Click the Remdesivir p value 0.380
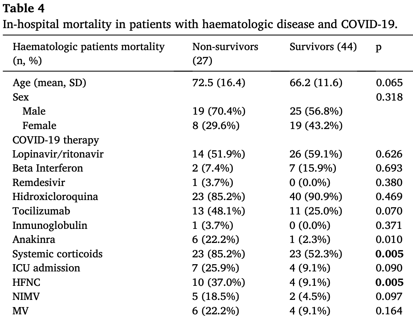Screen dimensions: 413x319 [x=389, y=182]
